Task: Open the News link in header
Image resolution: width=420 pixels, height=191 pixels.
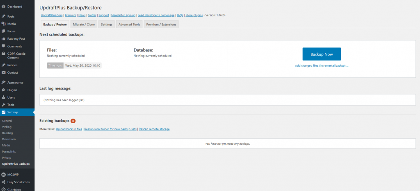Action: point(82,15)
